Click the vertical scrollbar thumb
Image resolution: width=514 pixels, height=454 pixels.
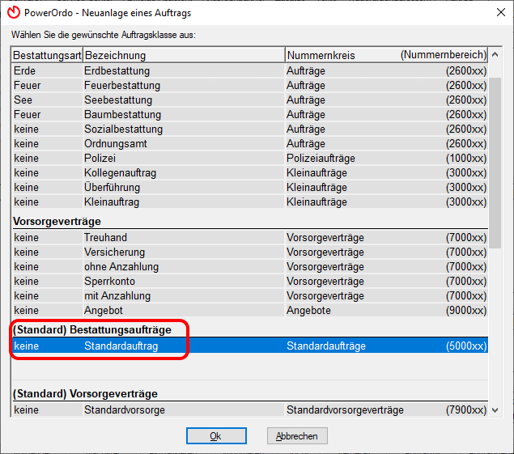(x=495, y=163)
